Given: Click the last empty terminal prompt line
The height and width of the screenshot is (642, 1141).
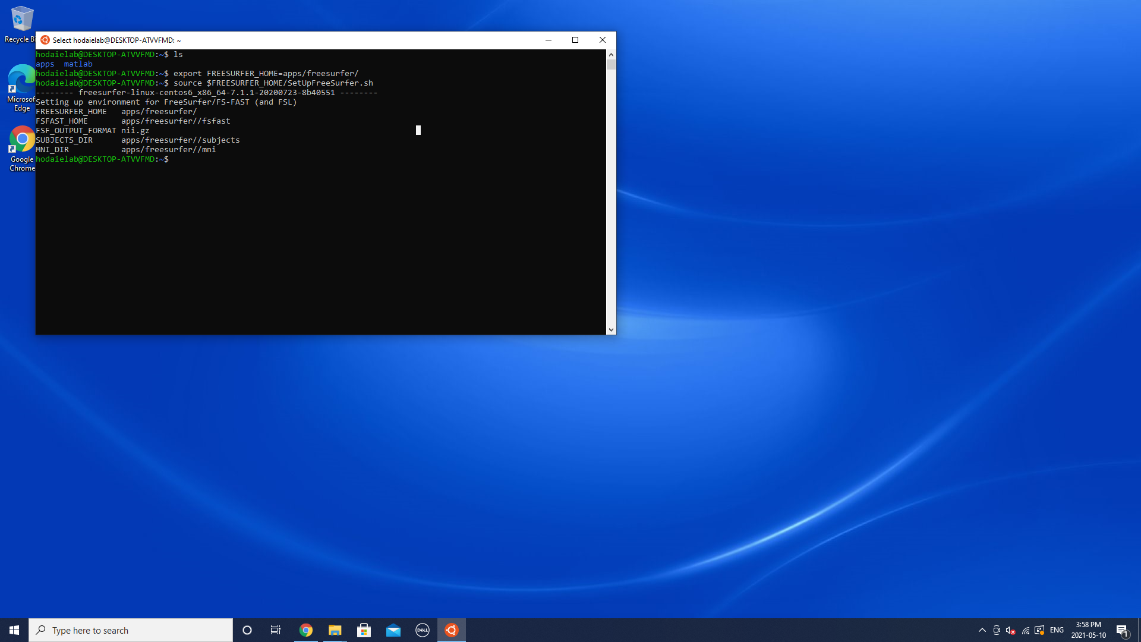Looking at the screenshot, I should point(102,159).
